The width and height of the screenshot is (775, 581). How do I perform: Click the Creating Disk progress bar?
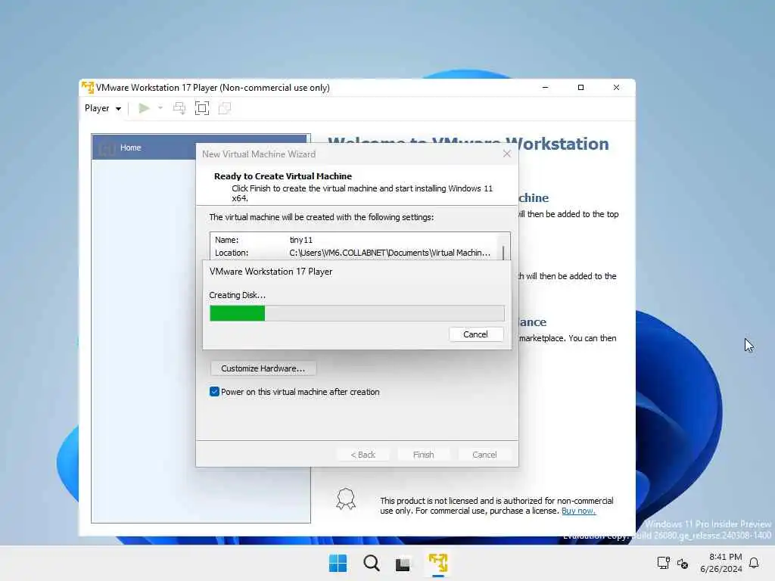pyautogui.click(x=357, y=313)
